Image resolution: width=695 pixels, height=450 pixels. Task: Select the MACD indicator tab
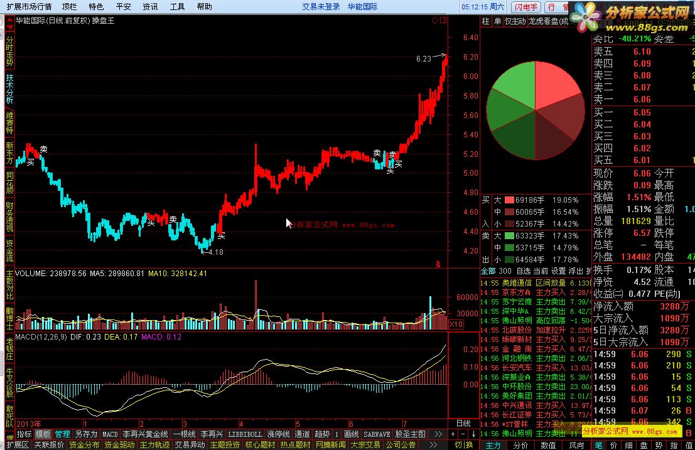tap(110, 434)
